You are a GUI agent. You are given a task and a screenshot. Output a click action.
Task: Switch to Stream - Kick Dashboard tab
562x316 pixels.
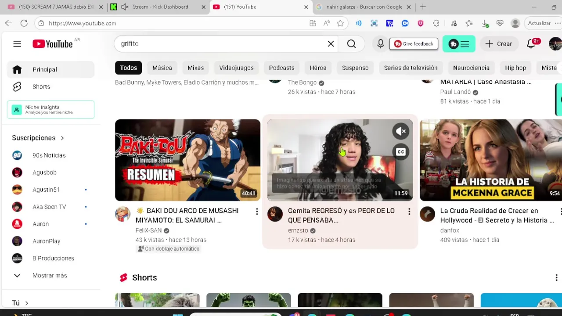[x=157, y=7]
